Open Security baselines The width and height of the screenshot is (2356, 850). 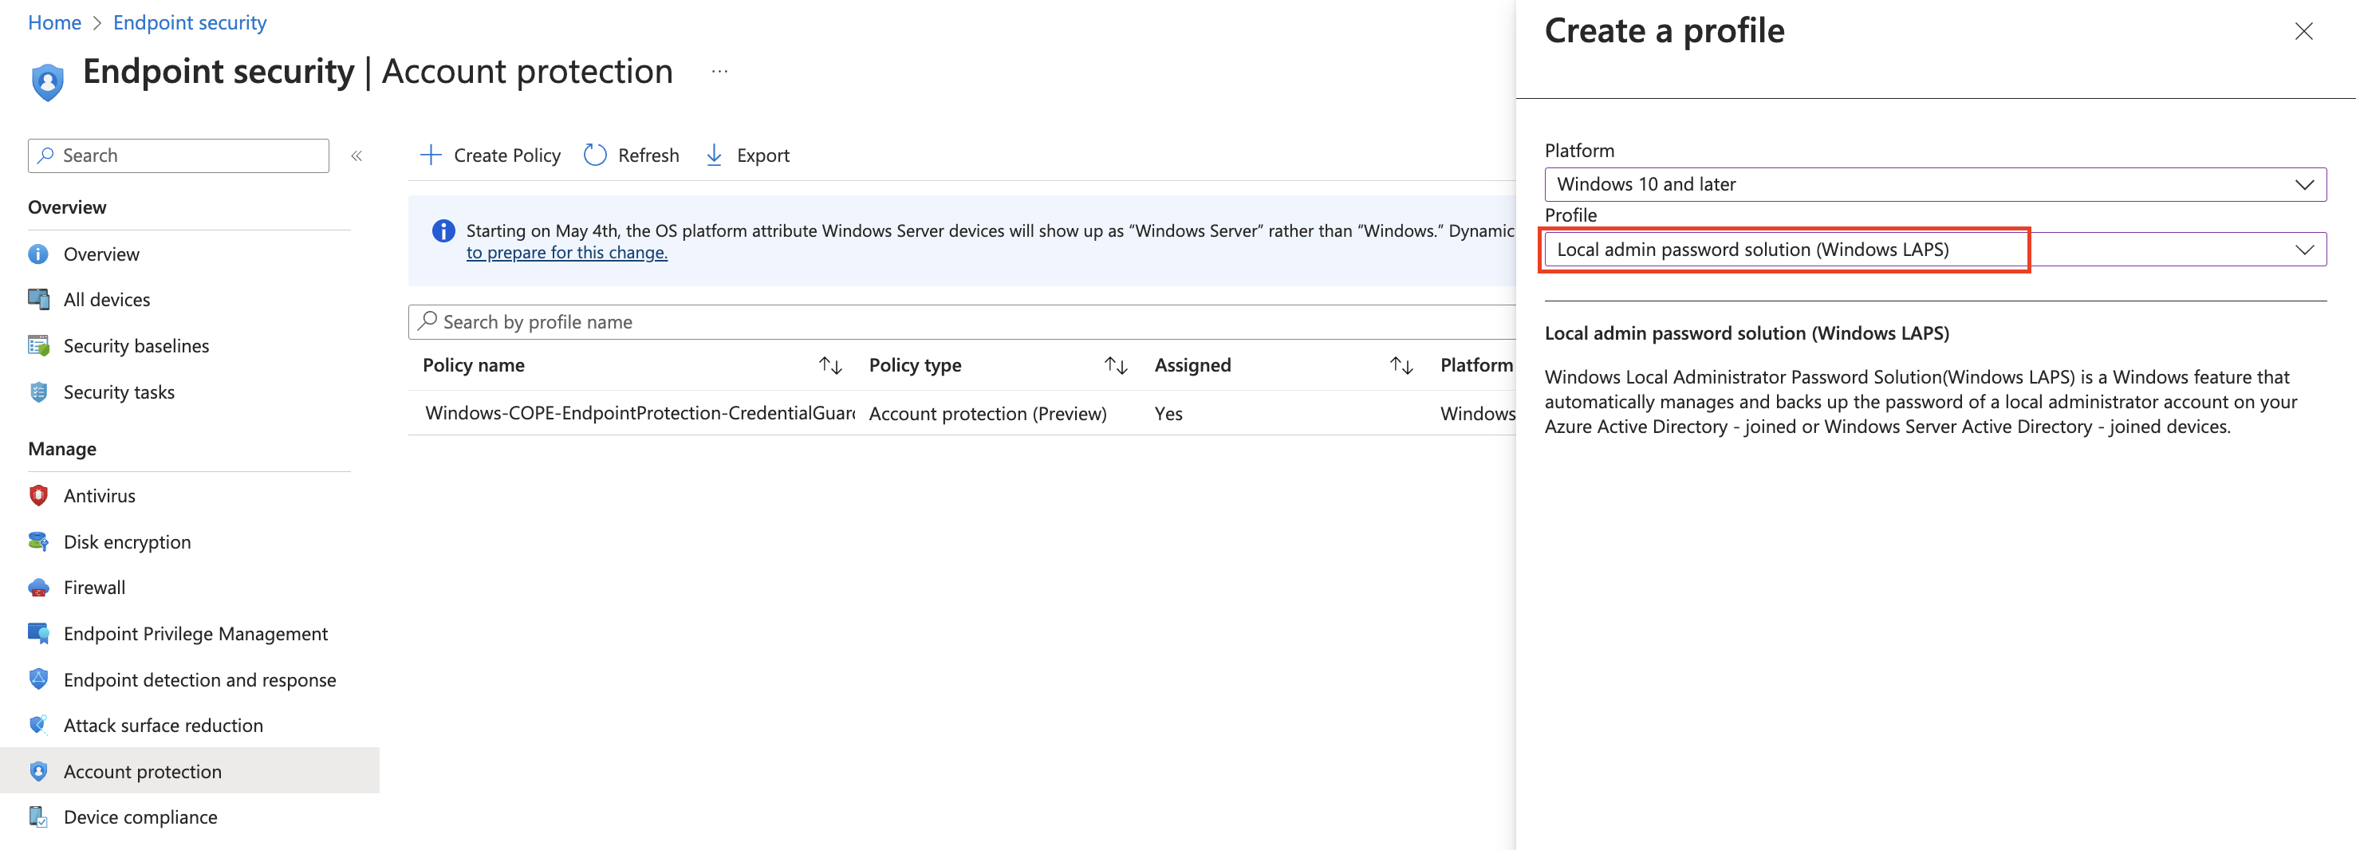[136, 345]
